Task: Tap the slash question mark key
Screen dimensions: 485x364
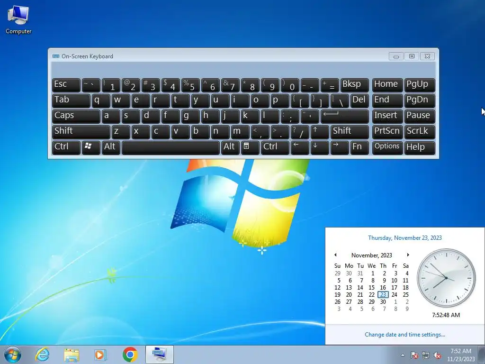Action: click(x=300, y=132)
